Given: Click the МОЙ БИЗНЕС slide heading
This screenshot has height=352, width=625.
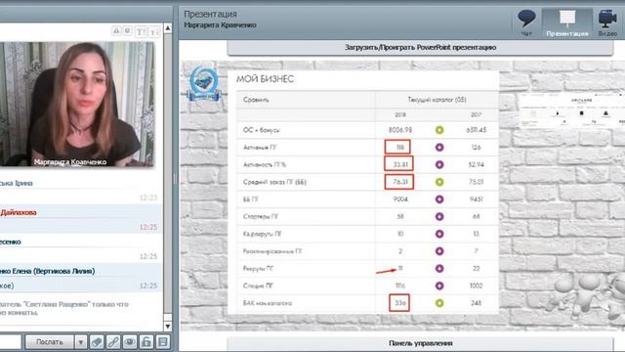Looking at the screenshot, I should (265, 79).
